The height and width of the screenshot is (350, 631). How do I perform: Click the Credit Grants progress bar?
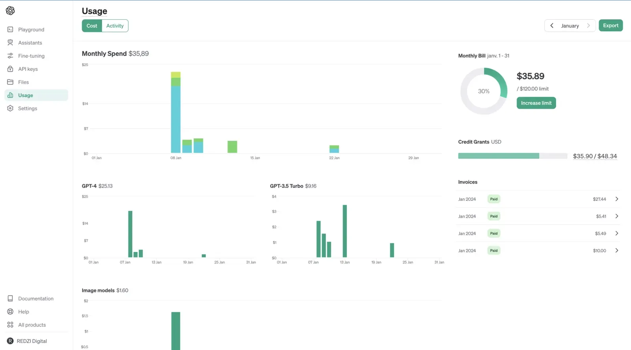(513, 156)
